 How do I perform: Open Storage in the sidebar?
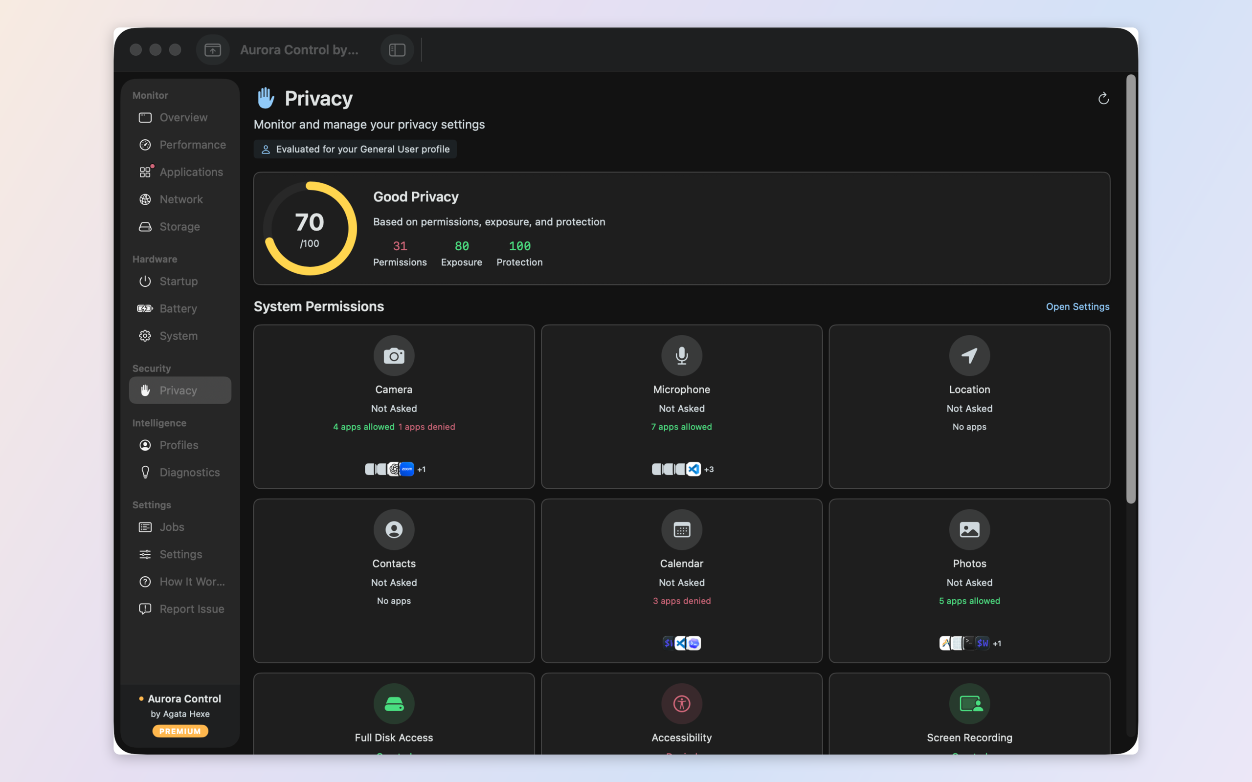tap(180, 226)
